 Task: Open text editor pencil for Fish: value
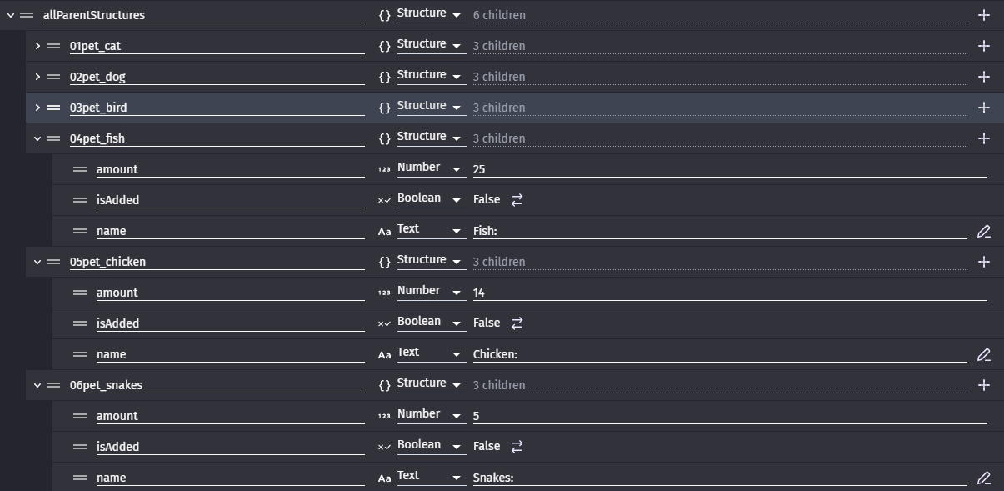[983, 231]
